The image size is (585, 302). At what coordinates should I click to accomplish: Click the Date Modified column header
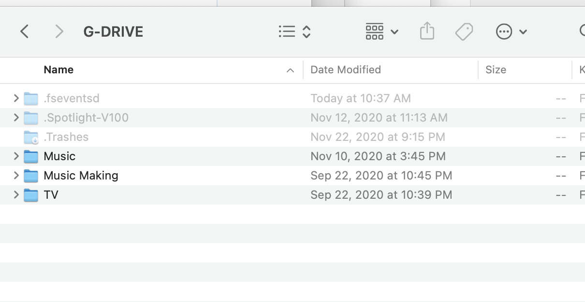point(345,69)
